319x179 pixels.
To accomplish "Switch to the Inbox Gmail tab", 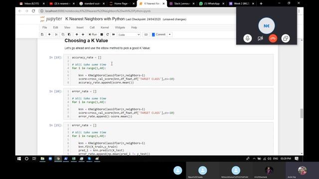I will click(x=32, y=3).
